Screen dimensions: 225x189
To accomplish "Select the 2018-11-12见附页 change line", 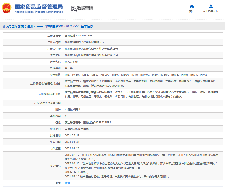I will [77, 172].
